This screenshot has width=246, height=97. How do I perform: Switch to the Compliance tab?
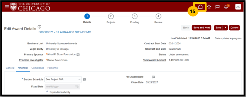click(x=38, y=68)
